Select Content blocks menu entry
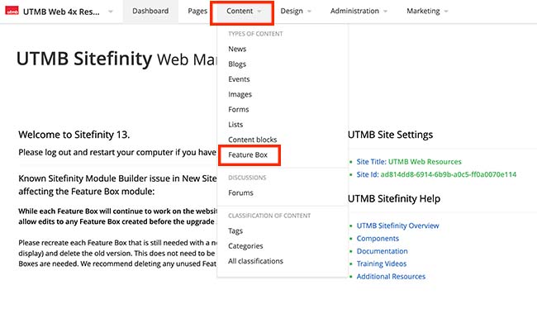The image size is (537, 328). pyautogui.click(x=253, y=140)
